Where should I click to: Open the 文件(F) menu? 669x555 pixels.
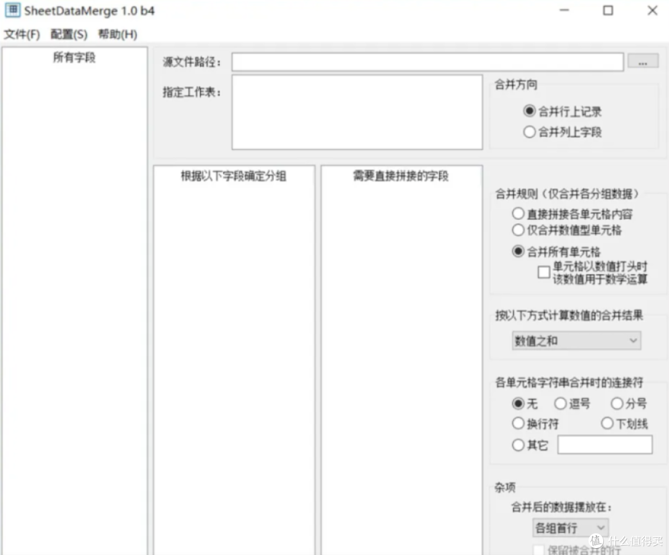22,34
